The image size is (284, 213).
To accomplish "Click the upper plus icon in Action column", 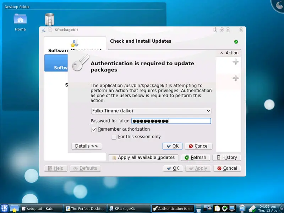I will point(235,61).
